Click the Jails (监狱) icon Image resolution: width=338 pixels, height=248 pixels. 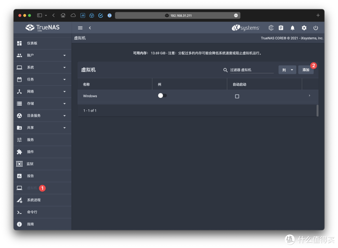click(19, 164)
